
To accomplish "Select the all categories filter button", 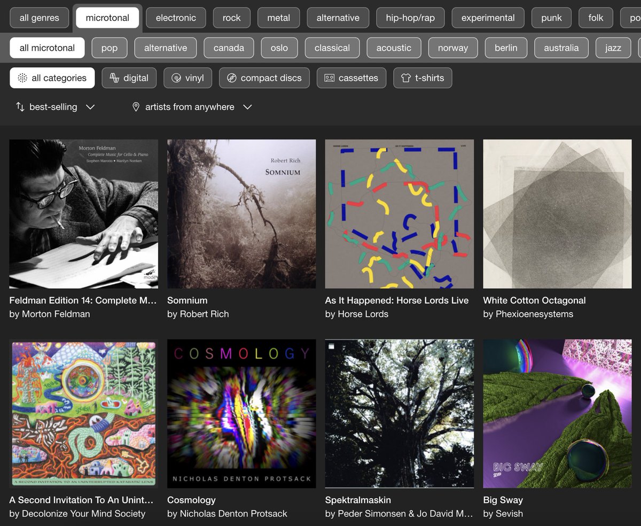I will pos(52,78).
